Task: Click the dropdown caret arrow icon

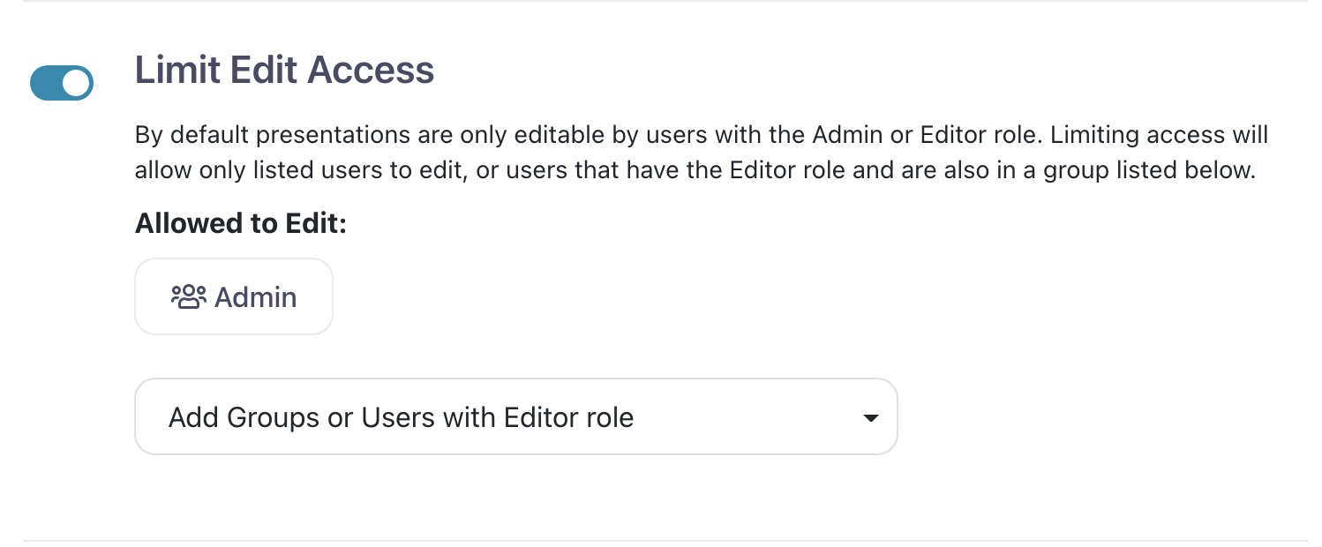Action: 870,417
